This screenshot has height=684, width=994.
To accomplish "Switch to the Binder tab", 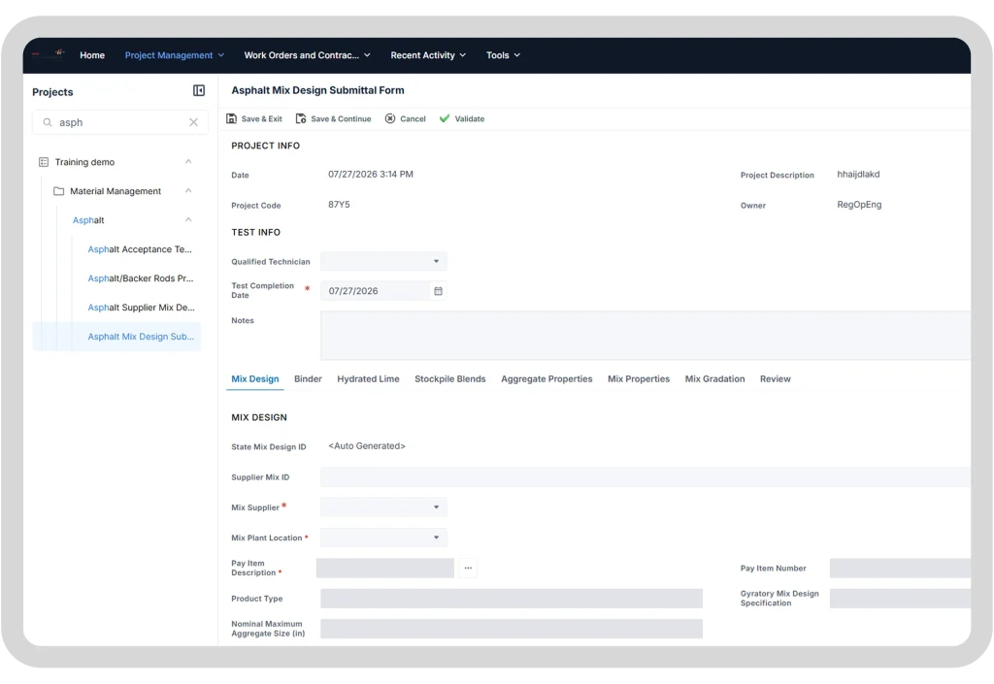I will pos(308,378).
